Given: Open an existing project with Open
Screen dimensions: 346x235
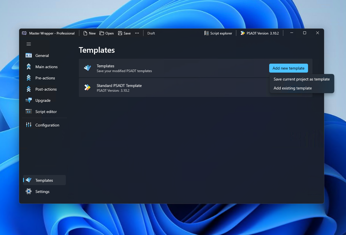Looking at the screenshot, I should (x=107, y=33).
